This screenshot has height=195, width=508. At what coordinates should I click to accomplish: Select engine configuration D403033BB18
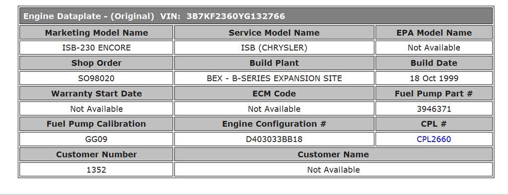pyautogui.click(x=274, y=139)
